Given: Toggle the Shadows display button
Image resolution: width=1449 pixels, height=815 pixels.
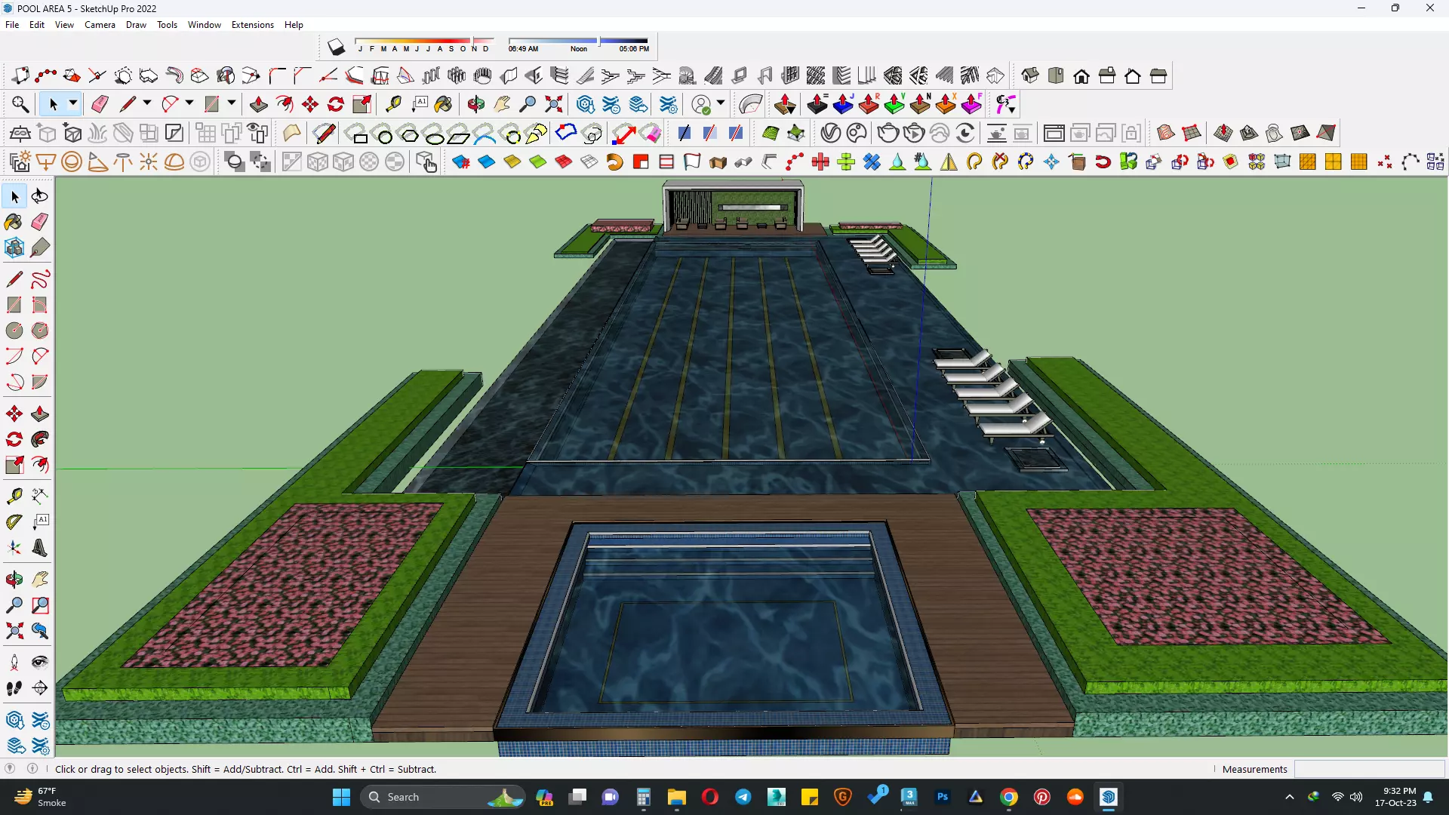Looking at the screenshot, I should [x=336, y=48].
